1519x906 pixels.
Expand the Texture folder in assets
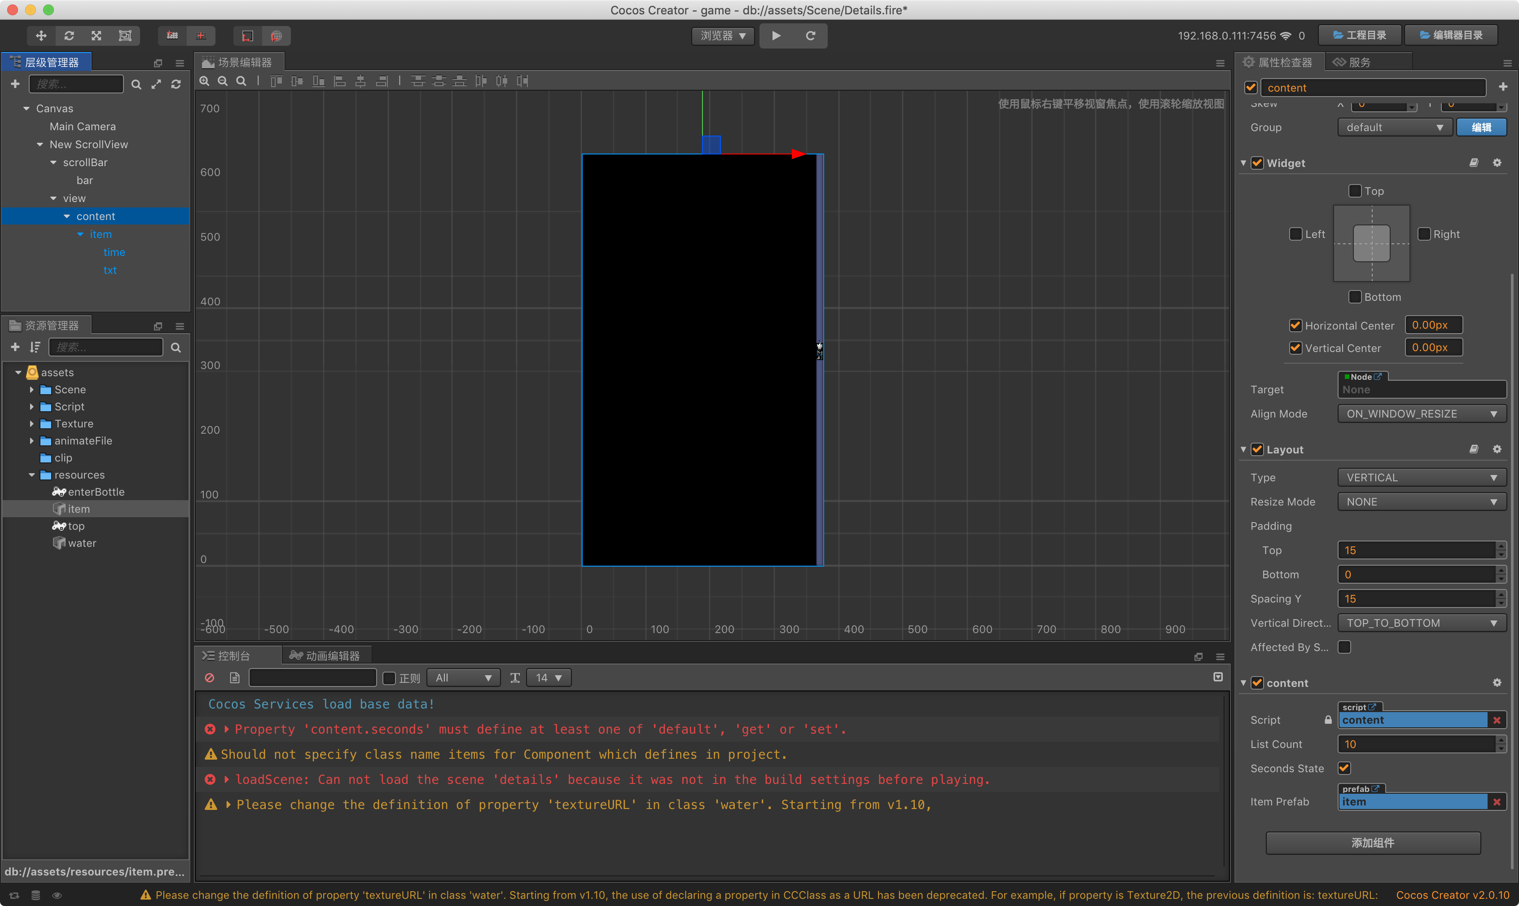[x=32, y=424]
